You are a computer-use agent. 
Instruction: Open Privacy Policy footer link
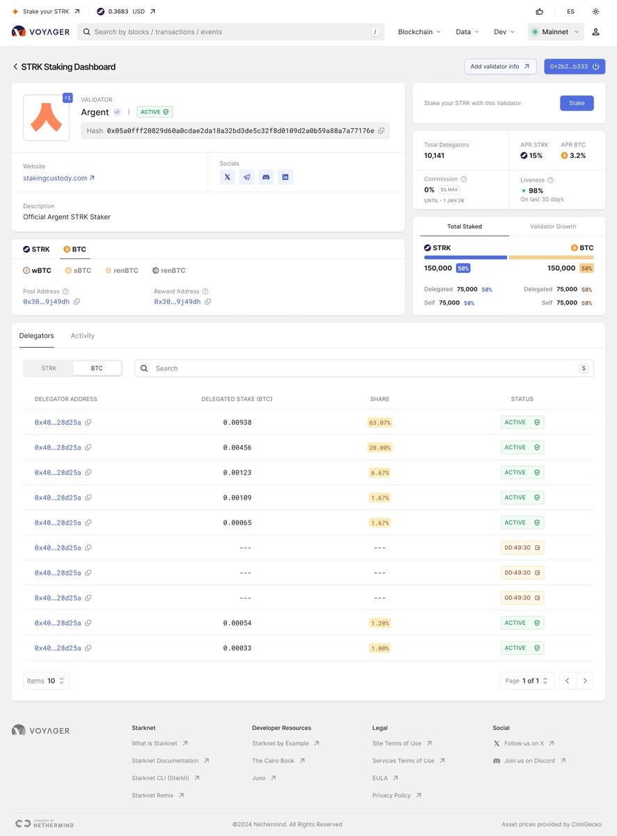pyautogui.click(x=397, y=795)
